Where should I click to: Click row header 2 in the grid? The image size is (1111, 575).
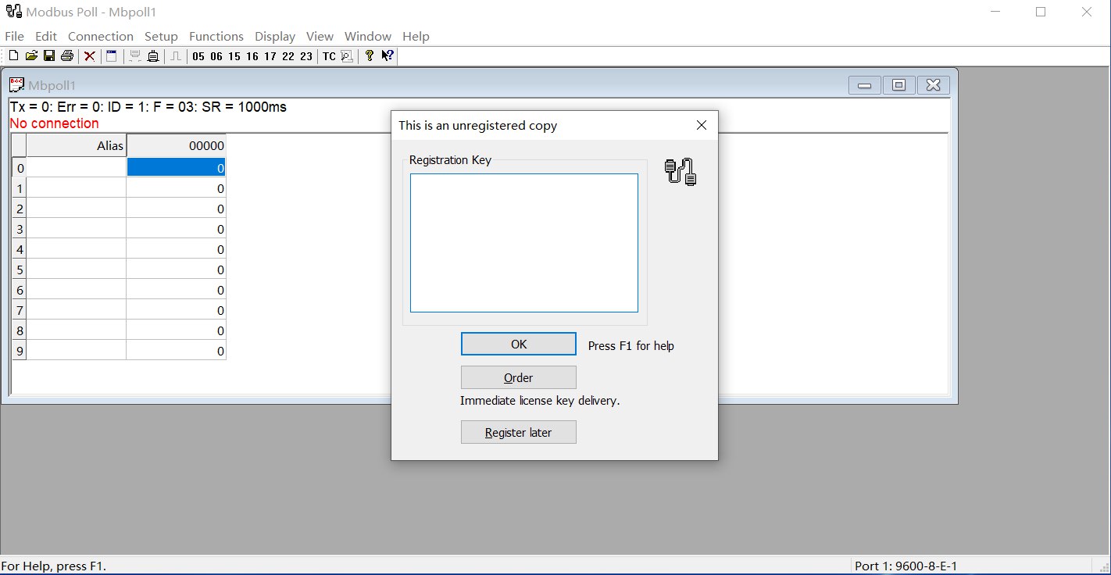click(x=20, y=208)
